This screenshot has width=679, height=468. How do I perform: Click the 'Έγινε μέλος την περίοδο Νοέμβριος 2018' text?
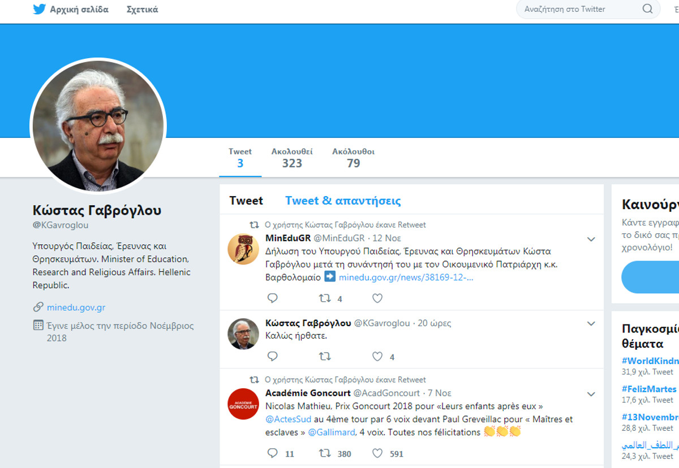coord(120,332)
